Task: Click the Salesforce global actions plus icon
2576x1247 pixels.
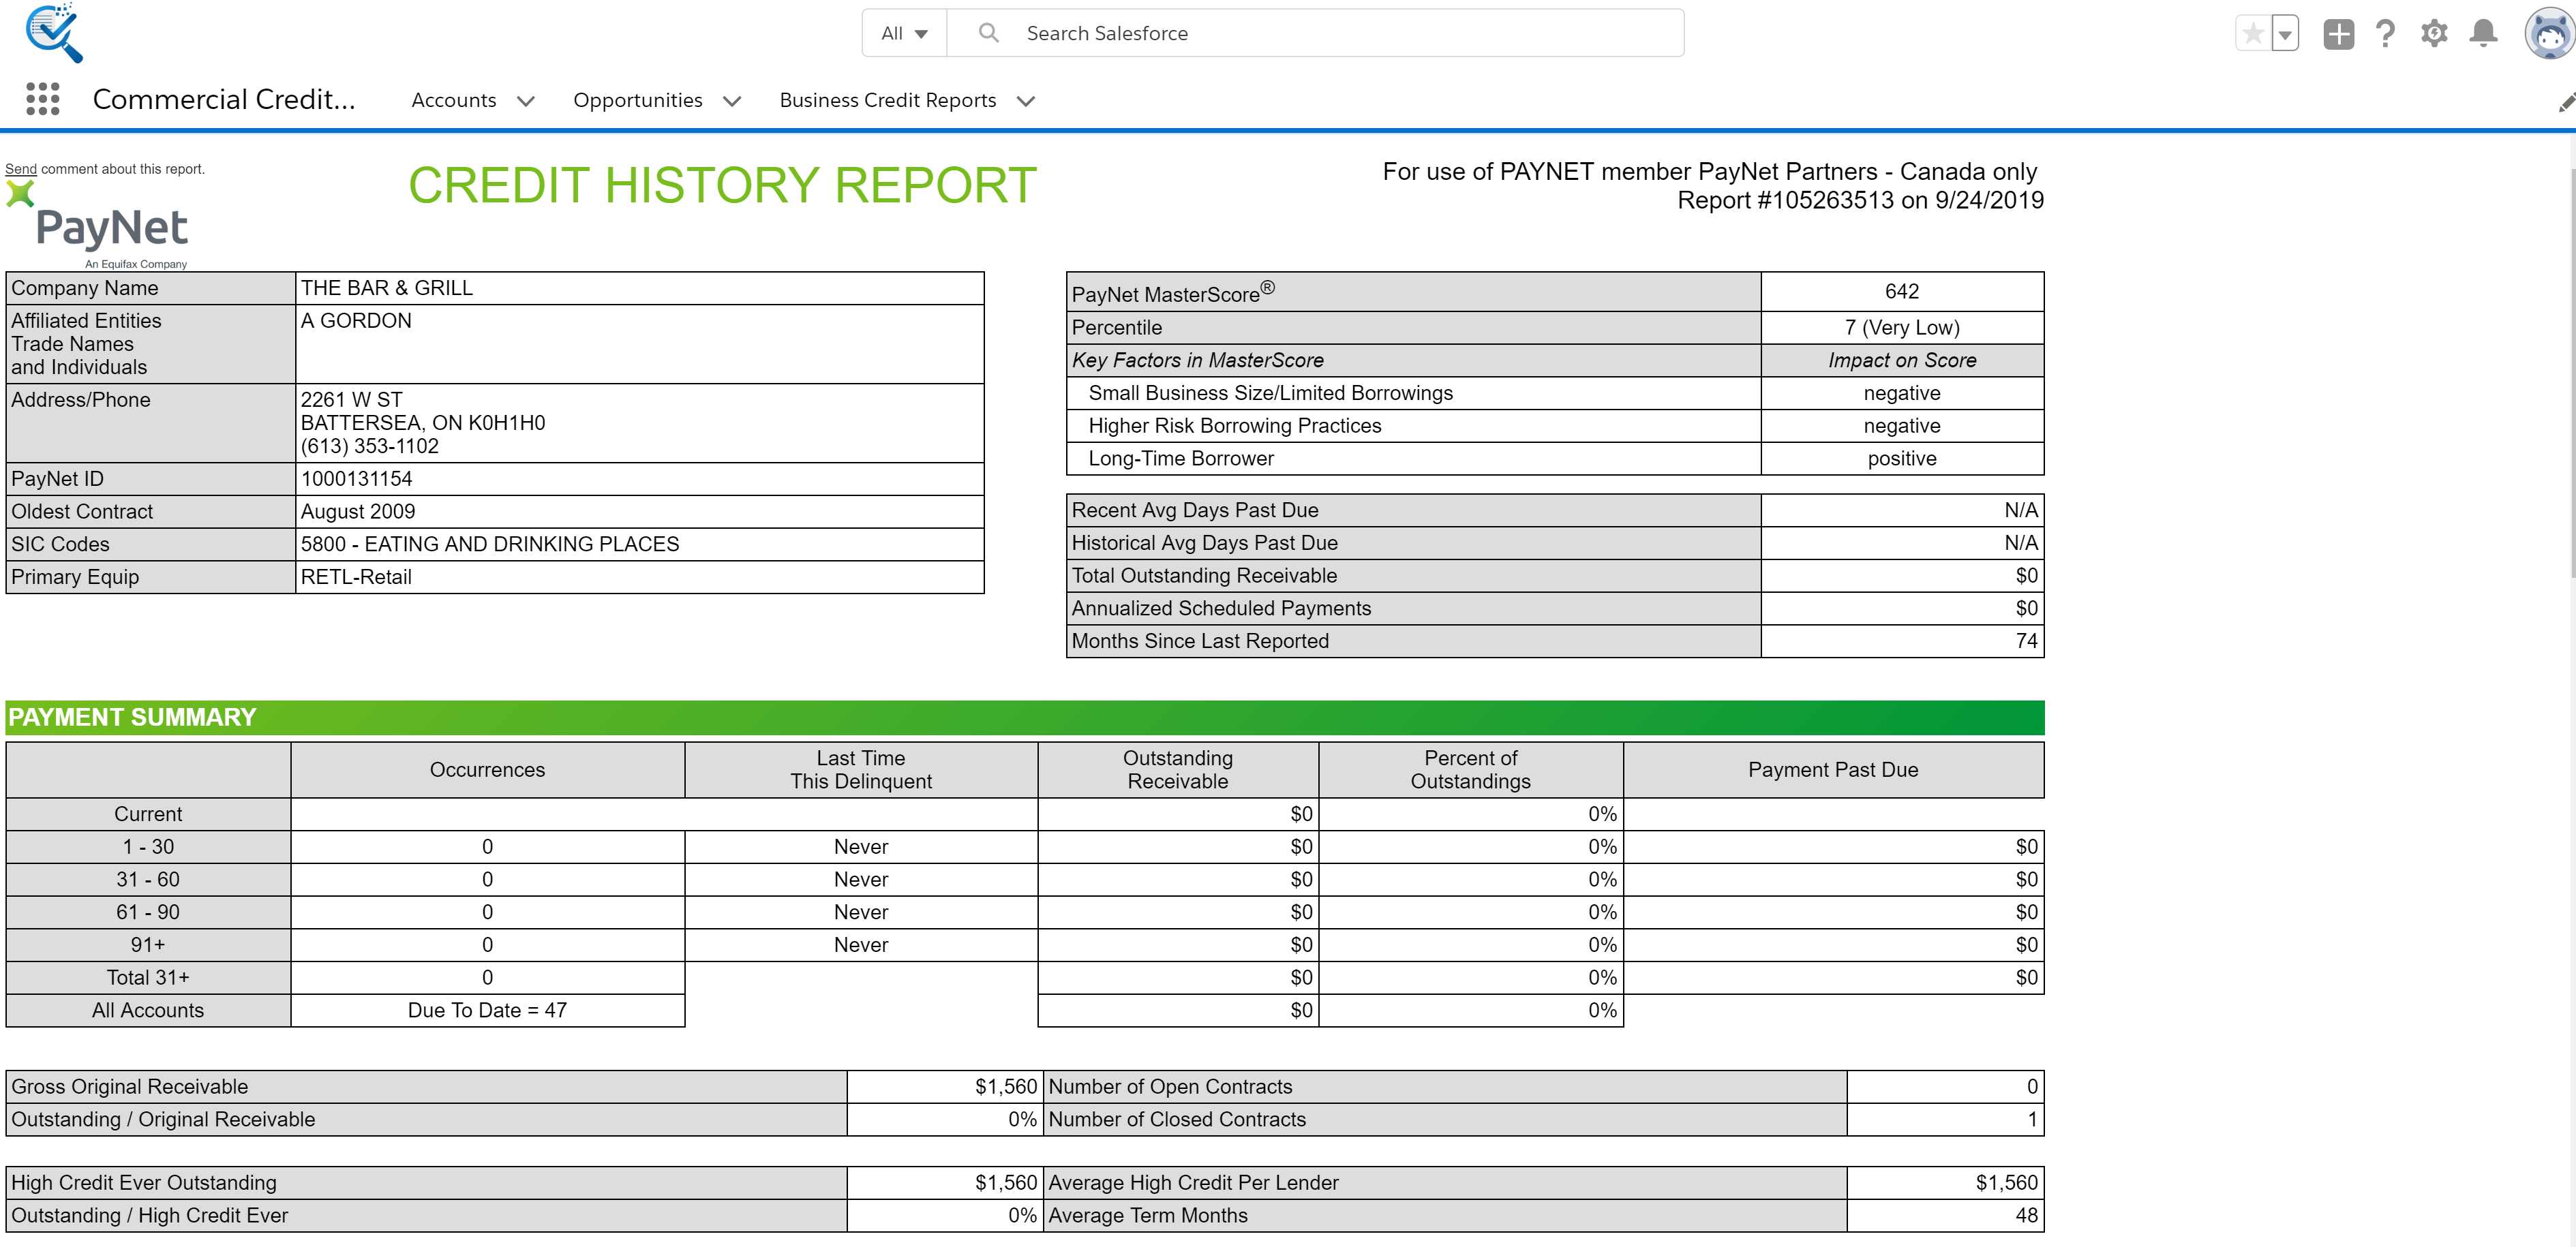Action: [x=2339, y=33]
